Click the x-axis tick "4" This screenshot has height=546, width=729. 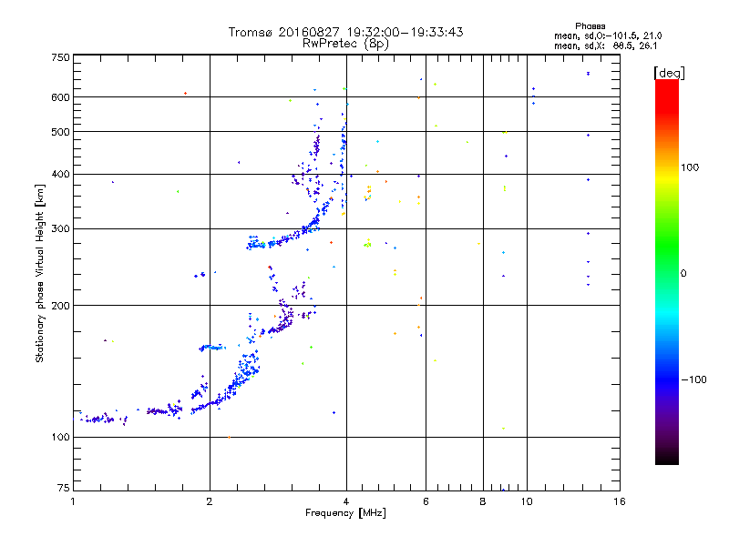[346, 501]
